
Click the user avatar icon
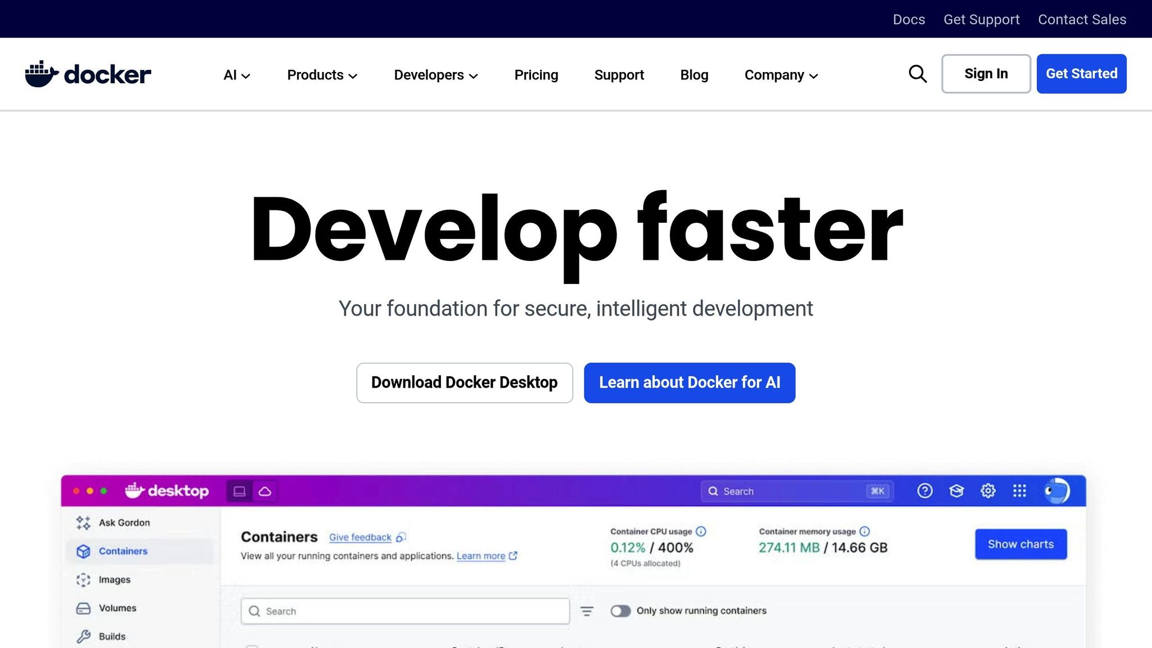click(x=1057, y=491)
